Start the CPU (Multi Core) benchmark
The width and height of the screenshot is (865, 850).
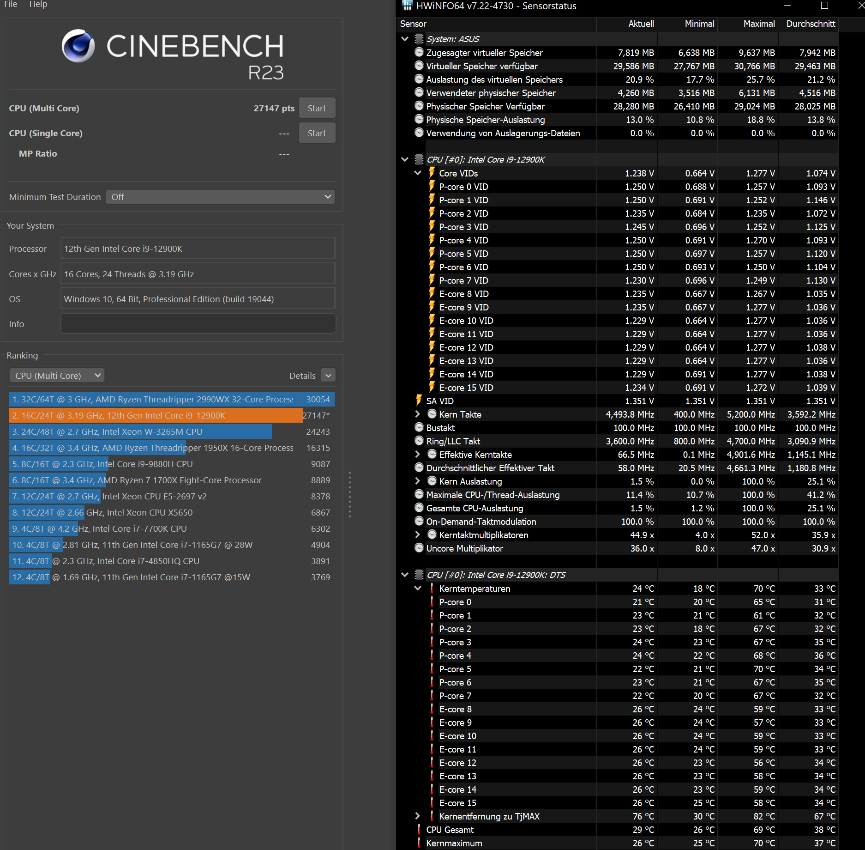[x=317, y=108]
